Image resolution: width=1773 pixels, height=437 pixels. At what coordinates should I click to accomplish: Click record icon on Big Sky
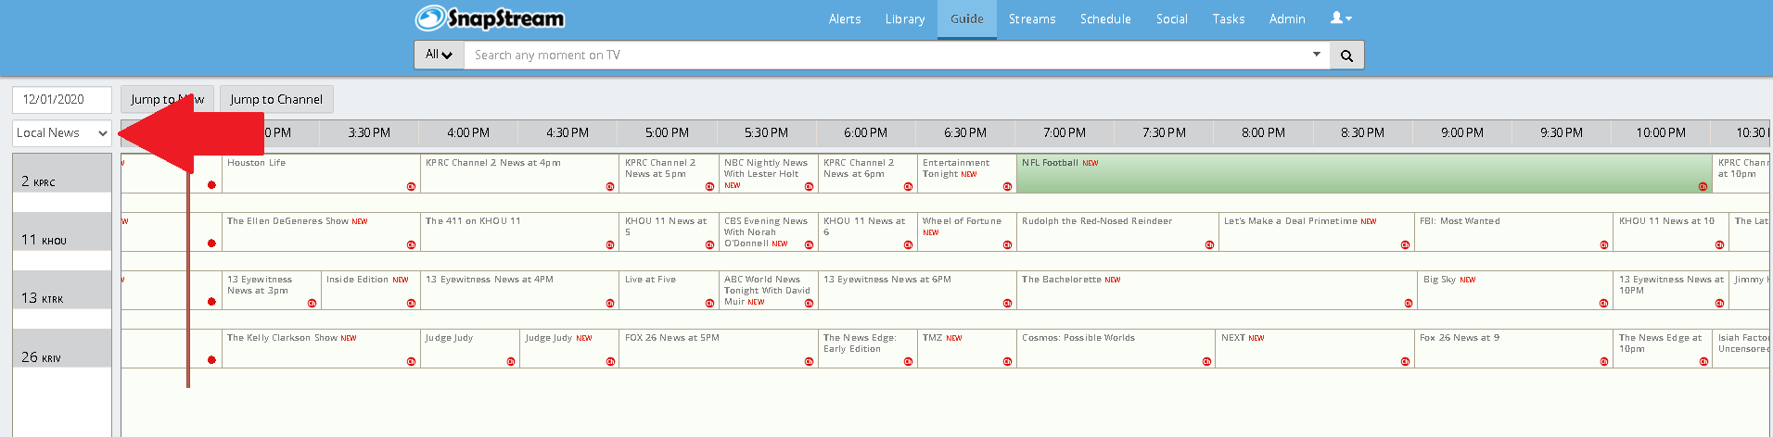coord(1603,304)
